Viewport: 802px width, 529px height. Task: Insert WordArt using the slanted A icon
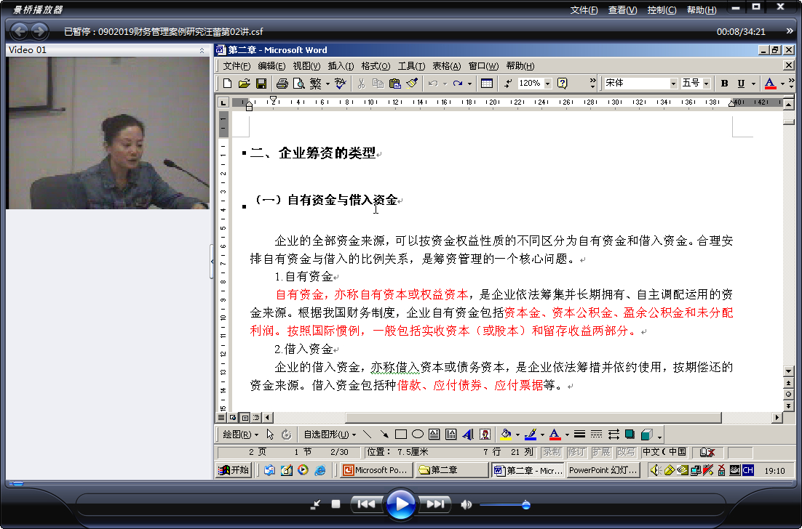point(467,435)
